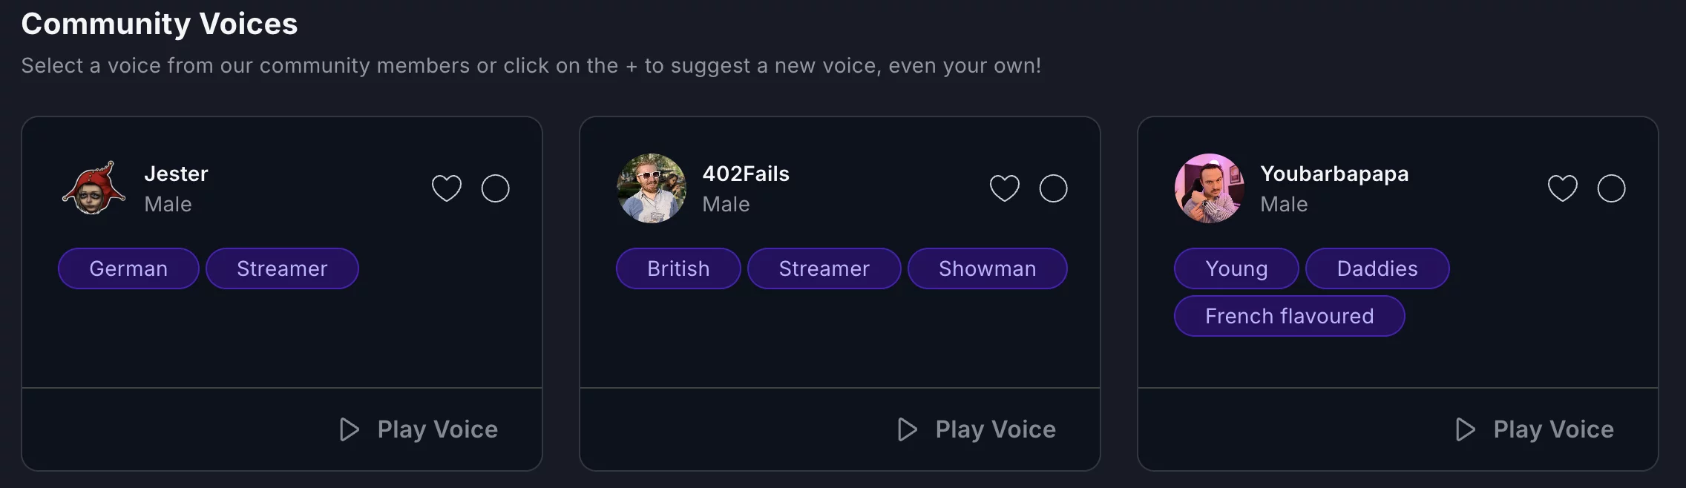Select the Daddies tag on Youbarbapapa
Viewport: 1686px width, 488px height.
click(x=1377, y=268)
